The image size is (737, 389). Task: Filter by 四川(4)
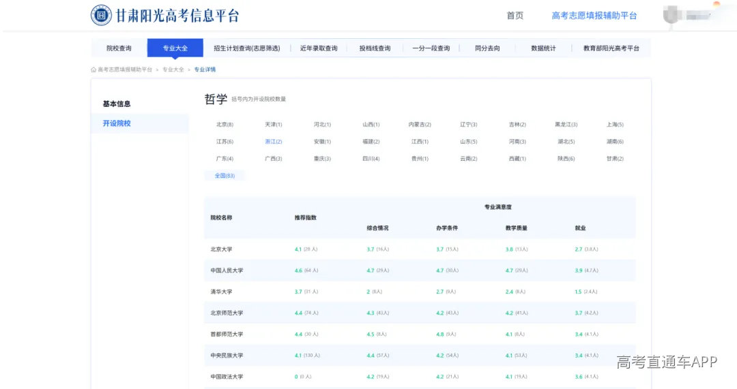[371, 159]
